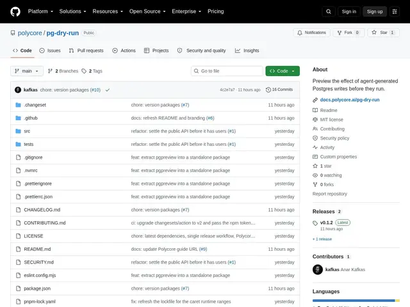Open the pnpm-lock.yaml file
Viewport: 410px width, 307px height.
pyautogui.click(x=40, y=301)
